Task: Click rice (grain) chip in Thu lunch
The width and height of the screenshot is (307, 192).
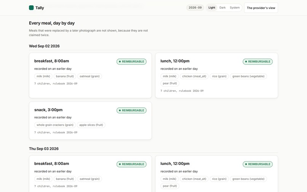Action: [219, 179]
